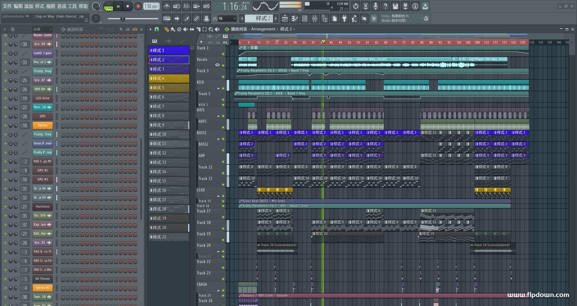Open the Sytrus channel button
Viewport: 577px width, 306px height.
coord(42,125)
